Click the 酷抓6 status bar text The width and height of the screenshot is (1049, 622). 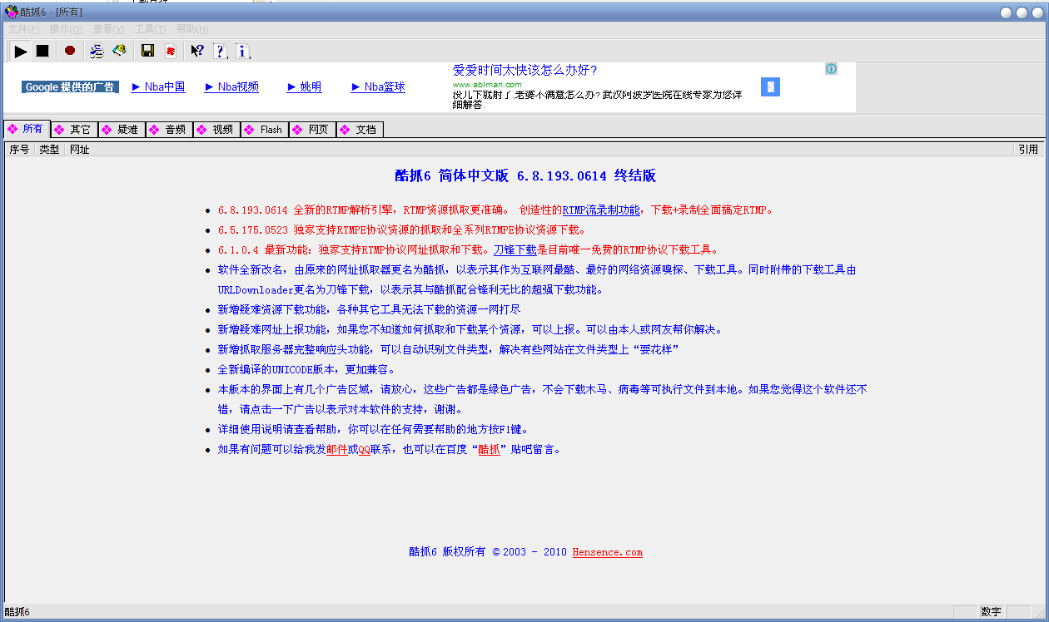point(17,612)
